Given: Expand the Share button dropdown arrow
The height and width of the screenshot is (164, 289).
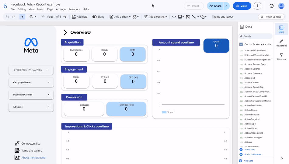Looking at the screenshot, I should click(227, 6).
